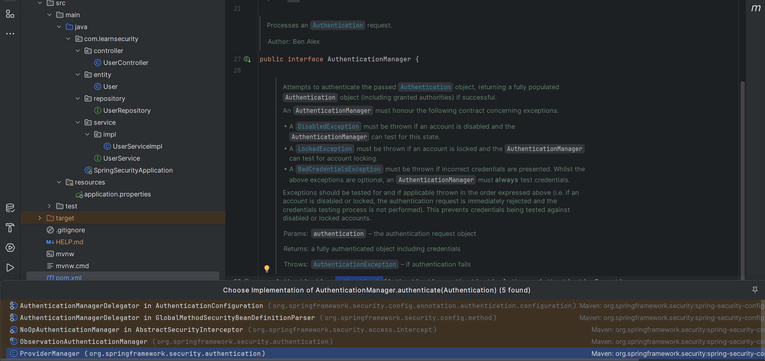Click the More Tool Windows ellipsis icon
Image resolution: width=765 pixels, height=361 pixels.
coord(10,33)
